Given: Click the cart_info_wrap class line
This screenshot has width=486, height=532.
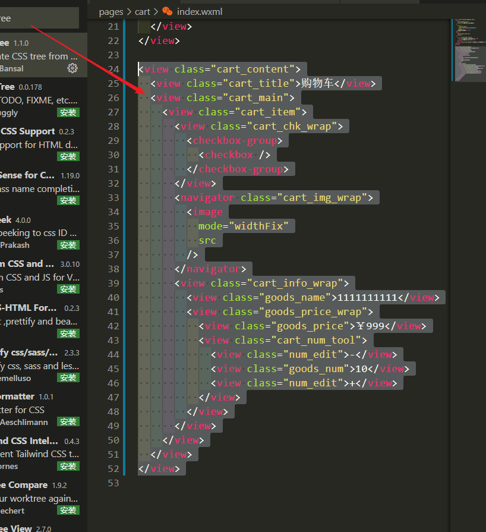Looking at the screenshot, I should [262, 283].
